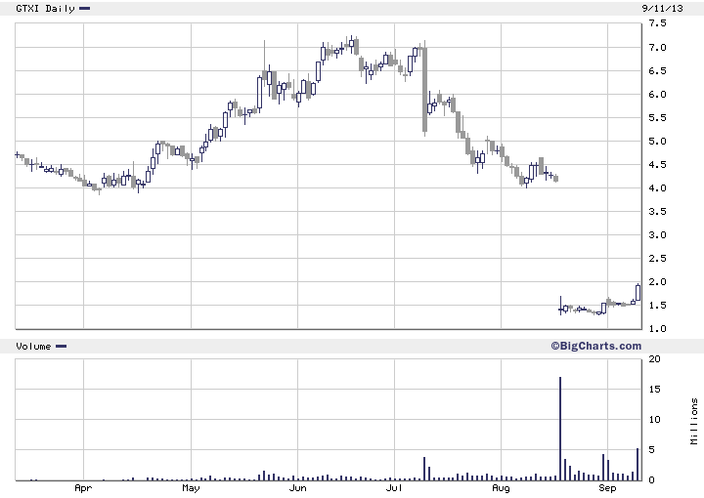704x498 pixels.
Task: Click the Apr month label
Action: pos(83,488)
